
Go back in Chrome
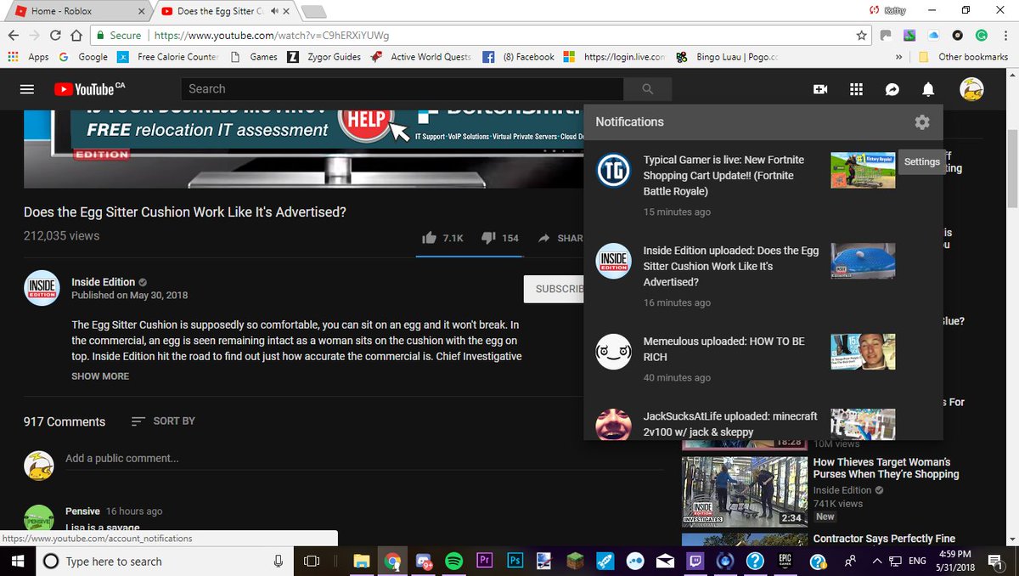(13, 36)
